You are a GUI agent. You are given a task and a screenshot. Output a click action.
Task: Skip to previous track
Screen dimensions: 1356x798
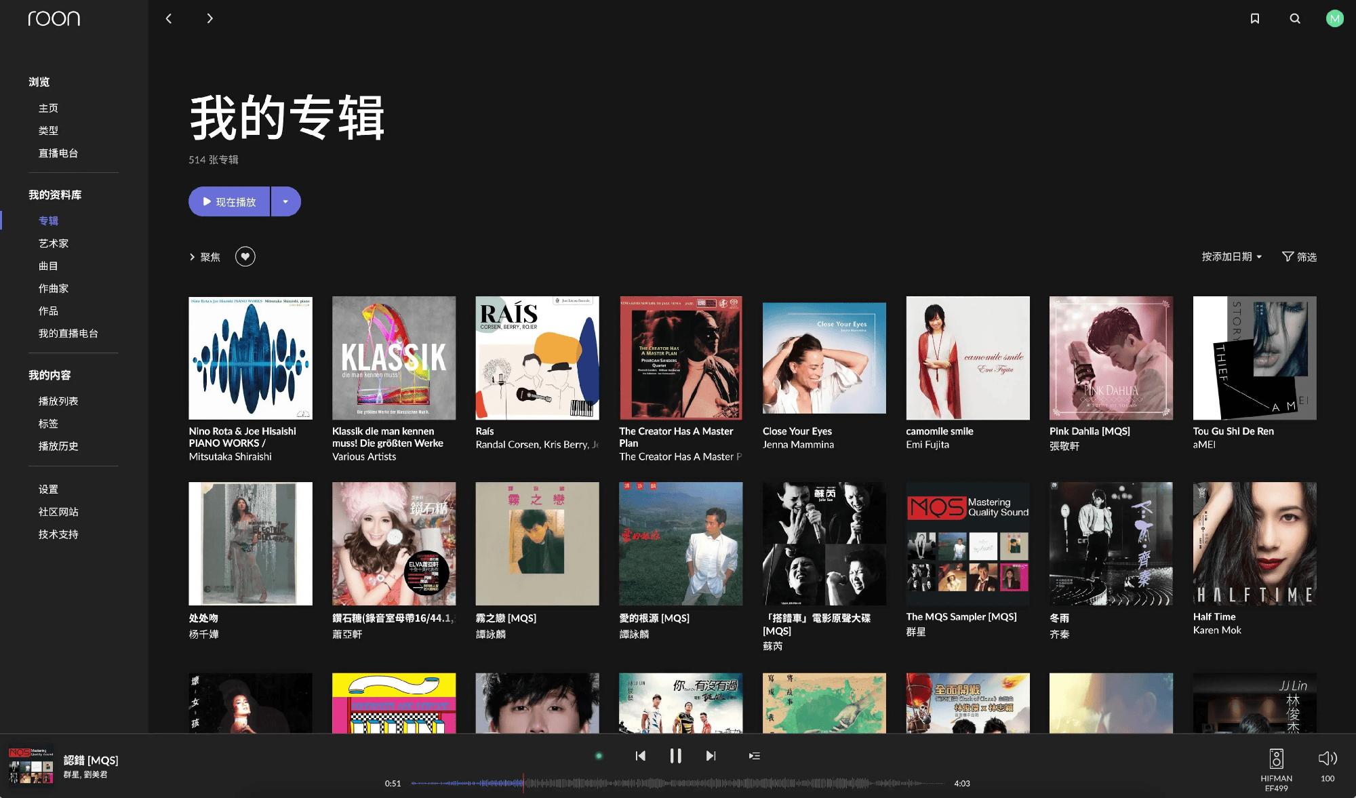[640, 756]
